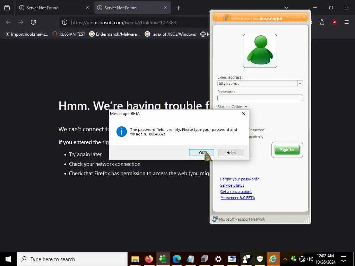Open the Get a new account link
The image size is (355, 266).
click(236, 192)
